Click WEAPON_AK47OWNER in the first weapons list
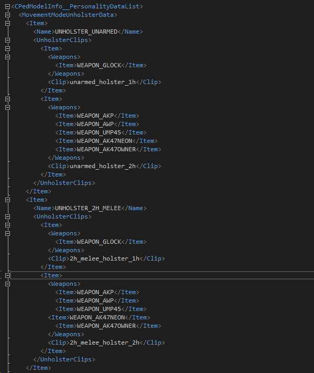The image size is (314, 373). (x=106, y=149)
